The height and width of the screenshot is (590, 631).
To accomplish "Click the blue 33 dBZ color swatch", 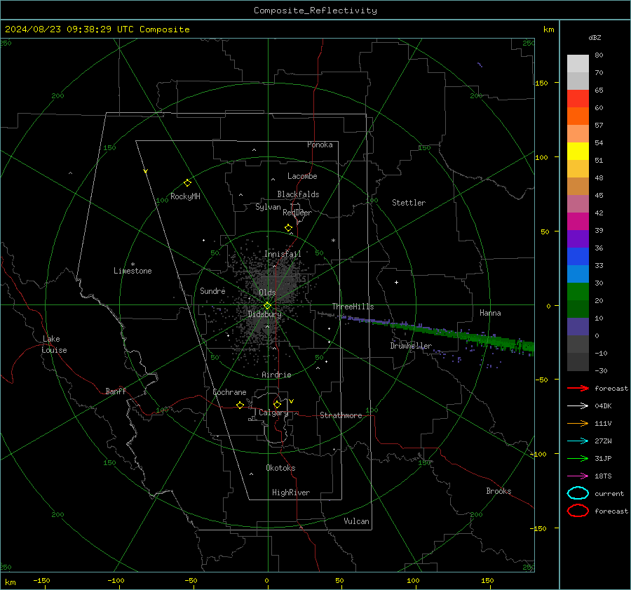I will [578, 256].
